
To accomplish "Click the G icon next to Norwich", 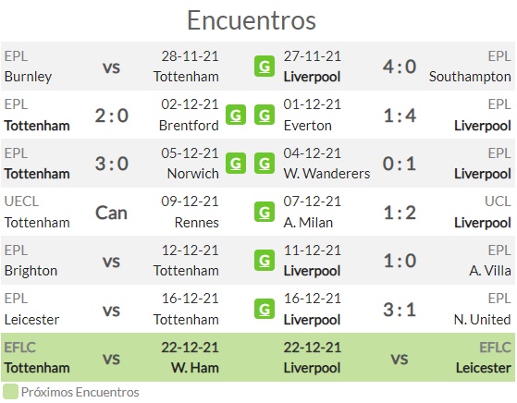I will [236, 163].
